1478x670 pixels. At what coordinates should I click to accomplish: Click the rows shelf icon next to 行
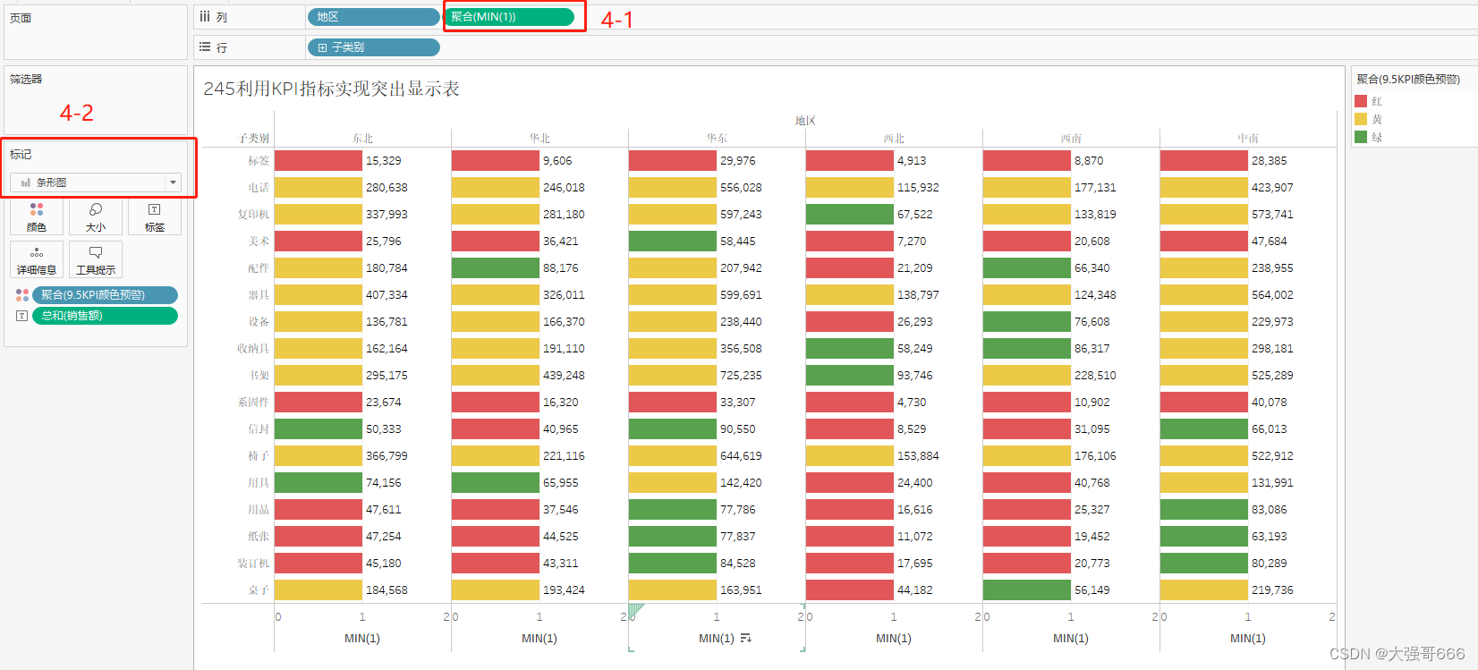(205, 47)
